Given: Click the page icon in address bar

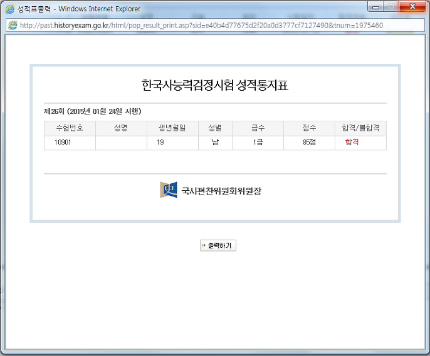Looking at the screenshot, I should click(13, 26).
